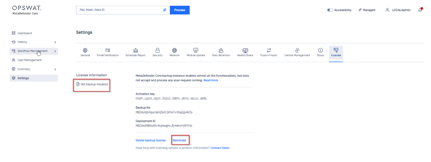431x162 pixels.
Task: Expand the Workflow Management chevron
Action: tap(55, 51)
